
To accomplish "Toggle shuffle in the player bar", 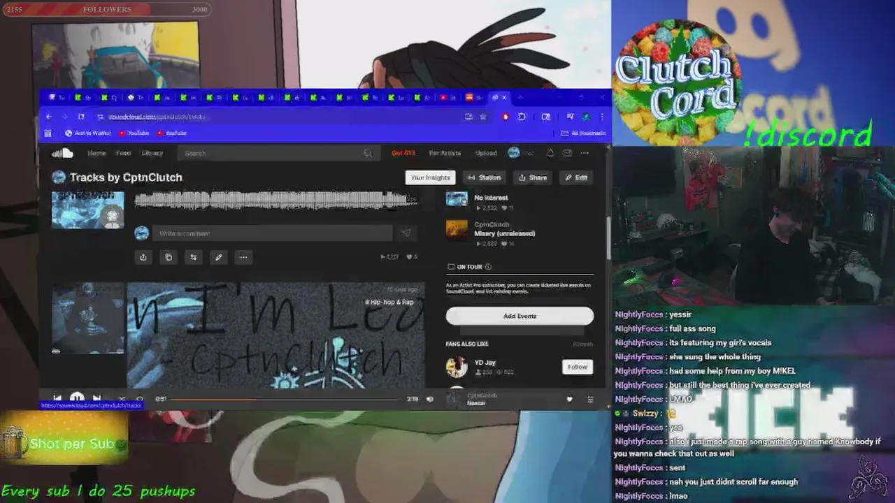I will point(122,399).
